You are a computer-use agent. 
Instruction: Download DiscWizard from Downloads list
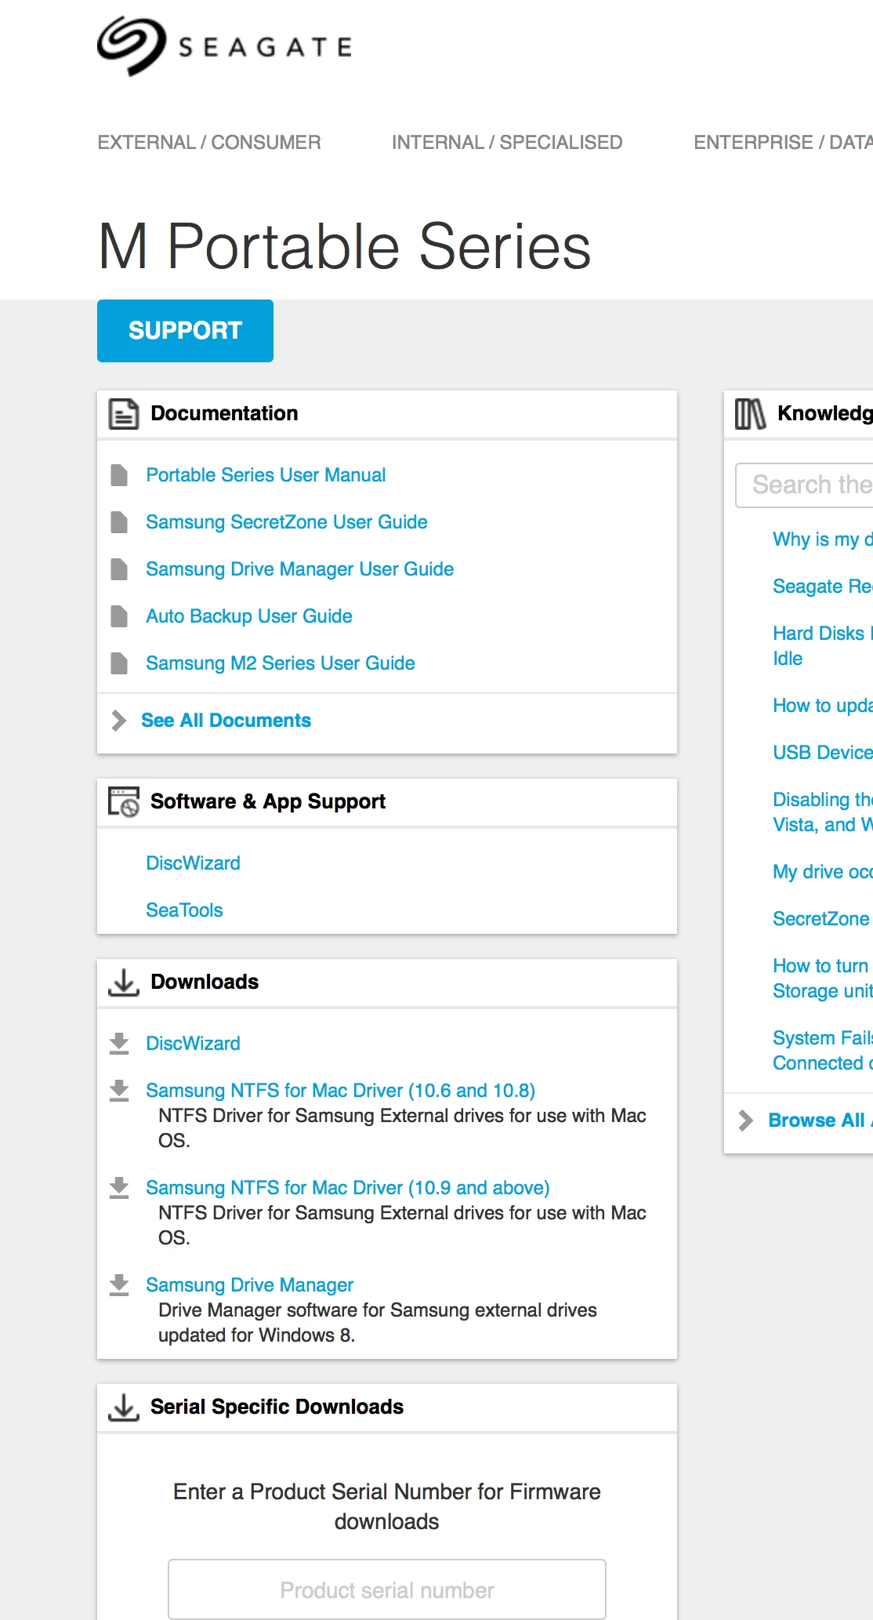(x=193, y=1044)
